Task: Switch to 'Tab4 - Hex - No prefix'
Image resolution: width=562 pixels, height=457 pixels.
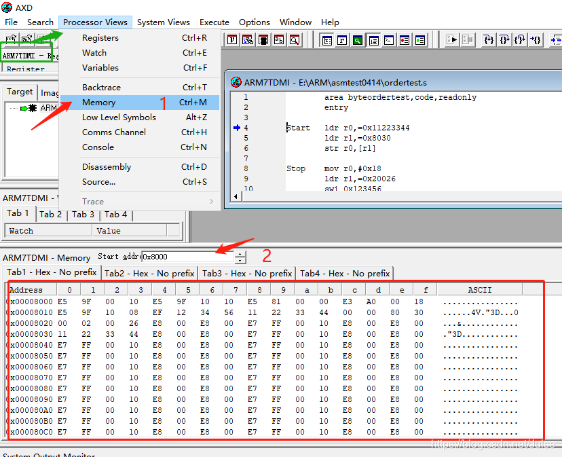Action: coord(345,274)
